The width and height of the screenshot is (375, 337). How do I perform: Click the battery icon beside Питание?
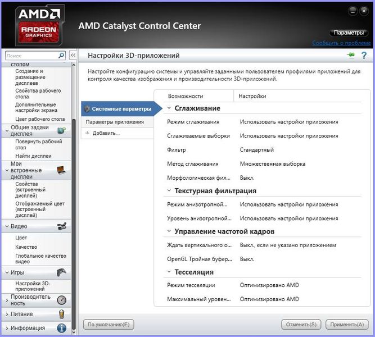(61, 314)
